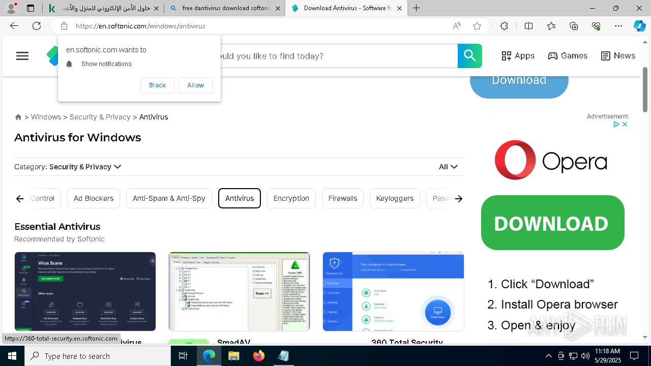Click the Opera logo in ad
651x366 pixels.
click(x=551, y=160)
